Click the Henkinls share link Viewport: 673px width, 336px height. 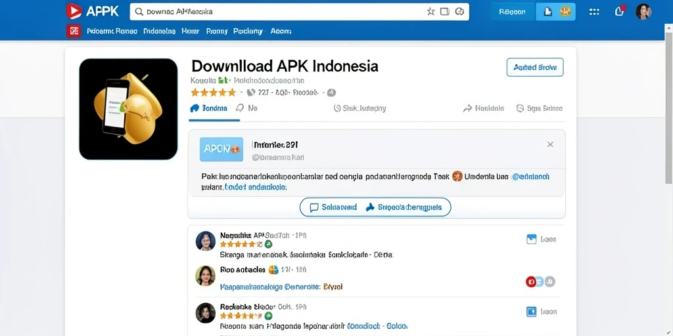(x=484, y=108)
